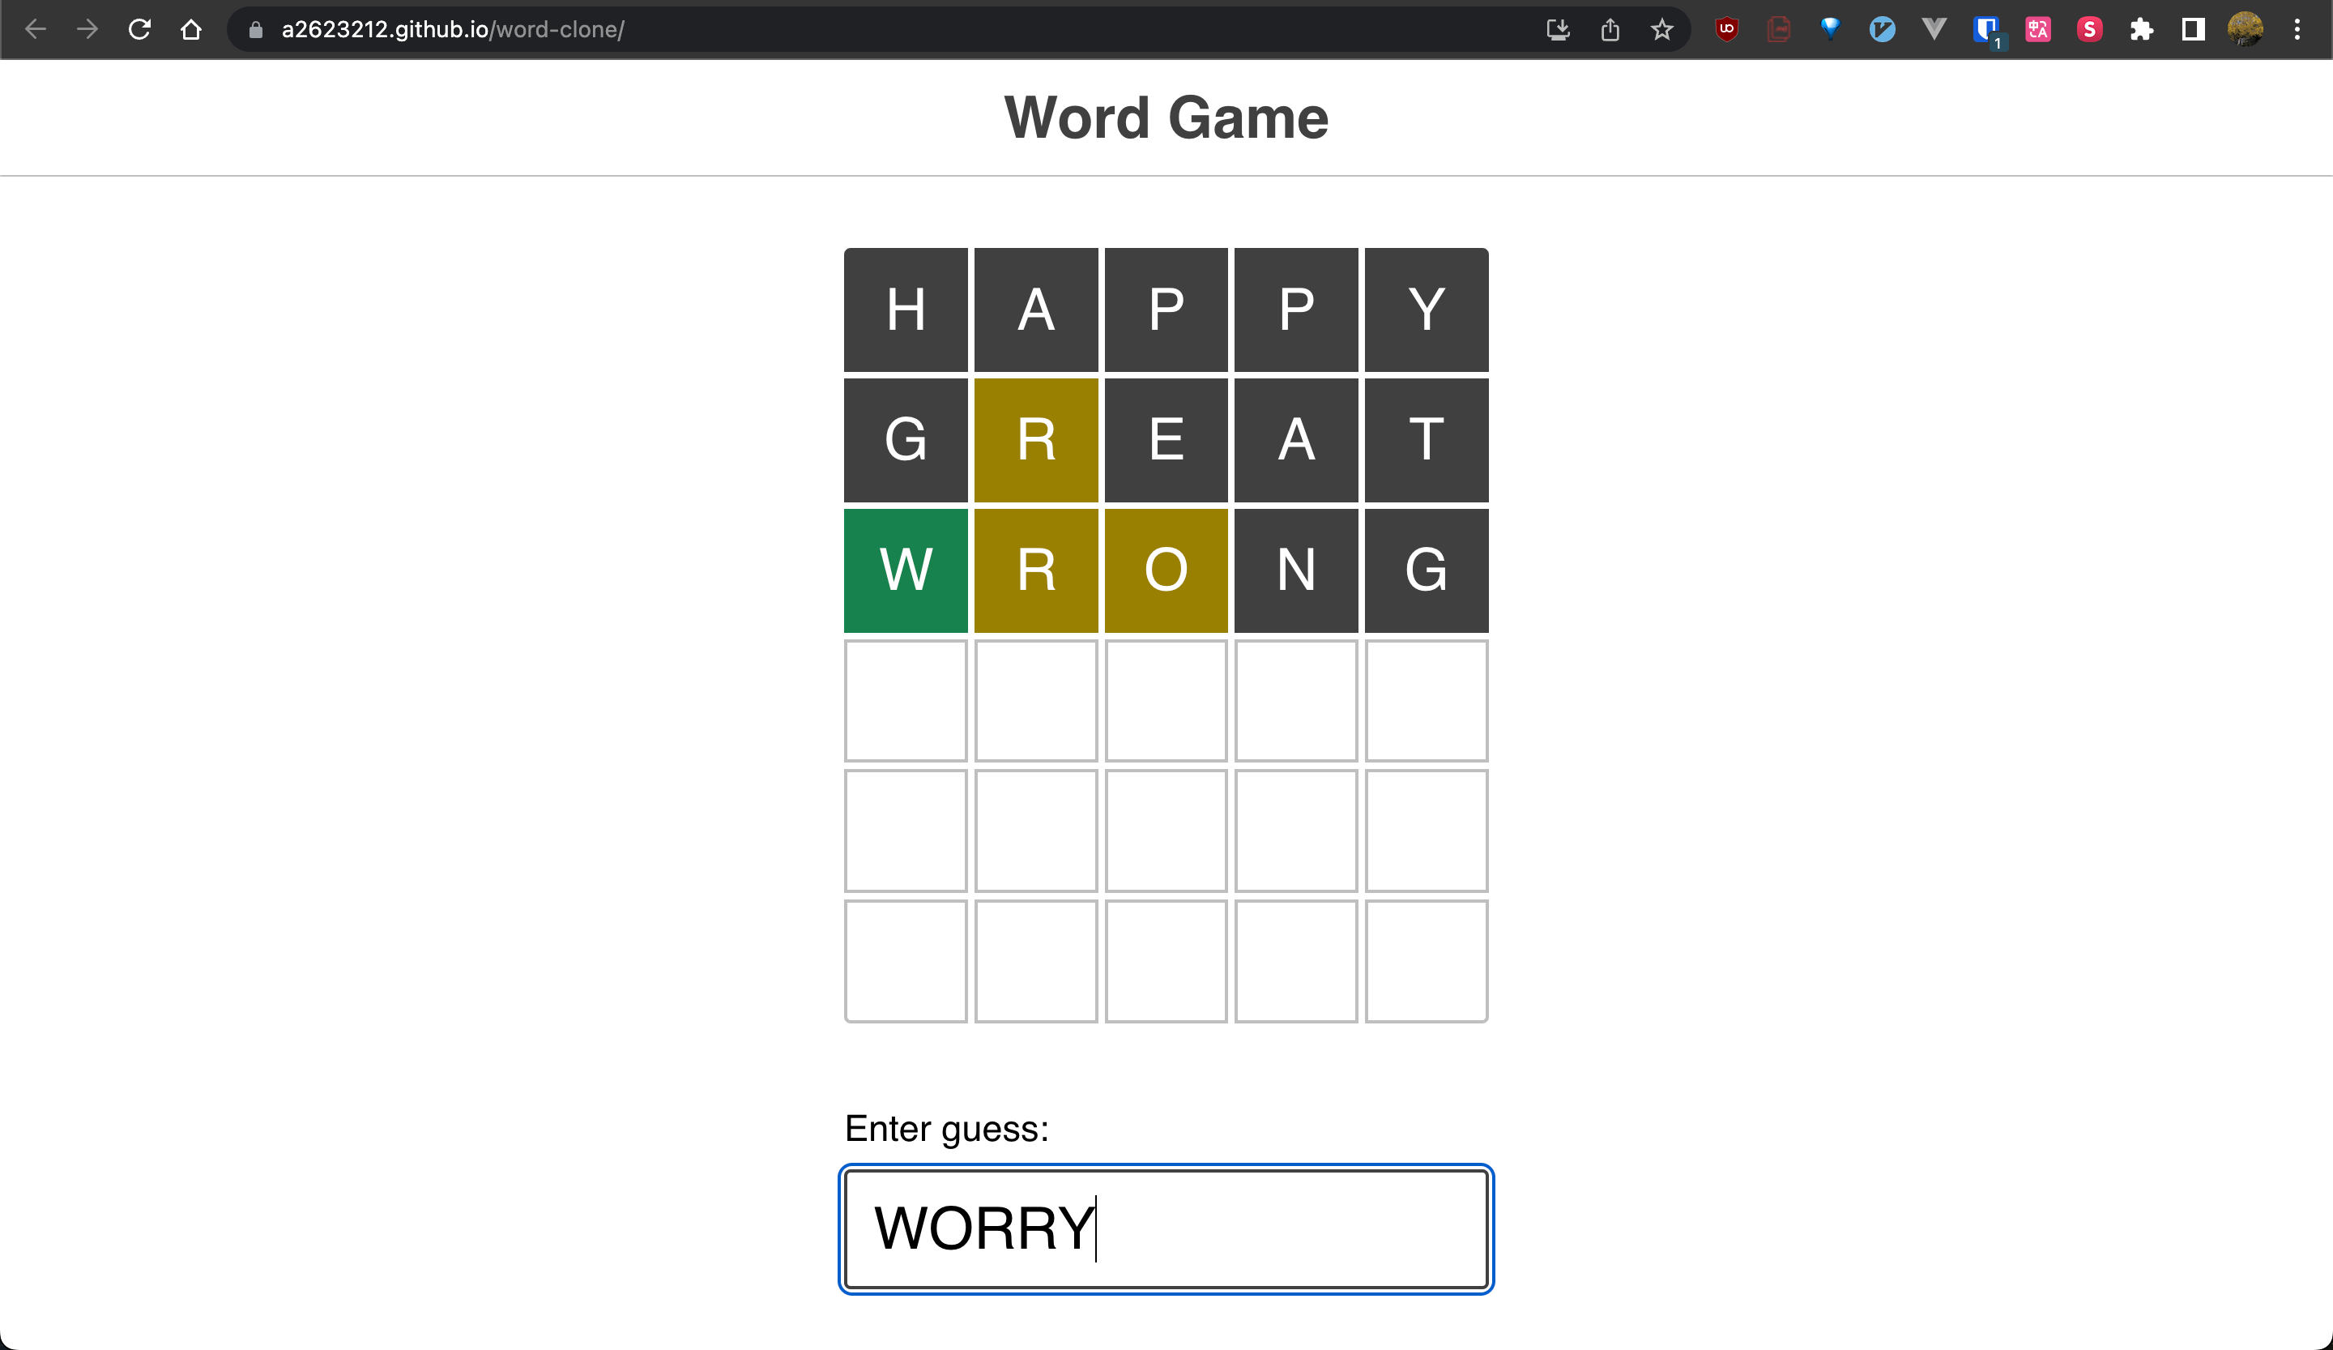Open the Chrome extensions puzzle menu
Viewport: 2333px width, 1350px height.
click(x=2141, y=30)
